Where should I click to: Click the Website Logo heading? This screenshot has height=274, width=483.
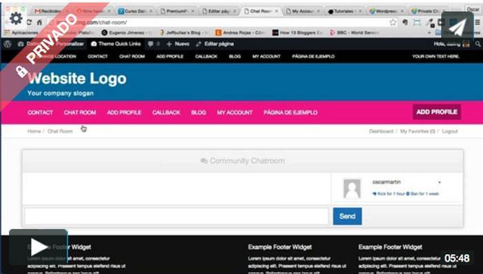point(77,79)
